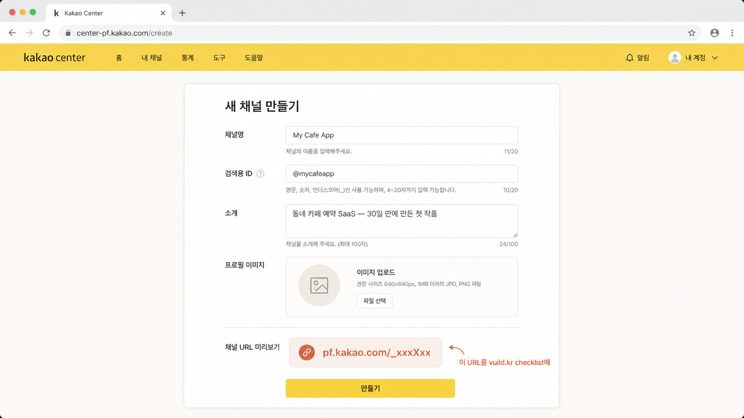Reload the page with the refresh icon
The height and width of the screenshot is (418, 744).
point(46,33)
